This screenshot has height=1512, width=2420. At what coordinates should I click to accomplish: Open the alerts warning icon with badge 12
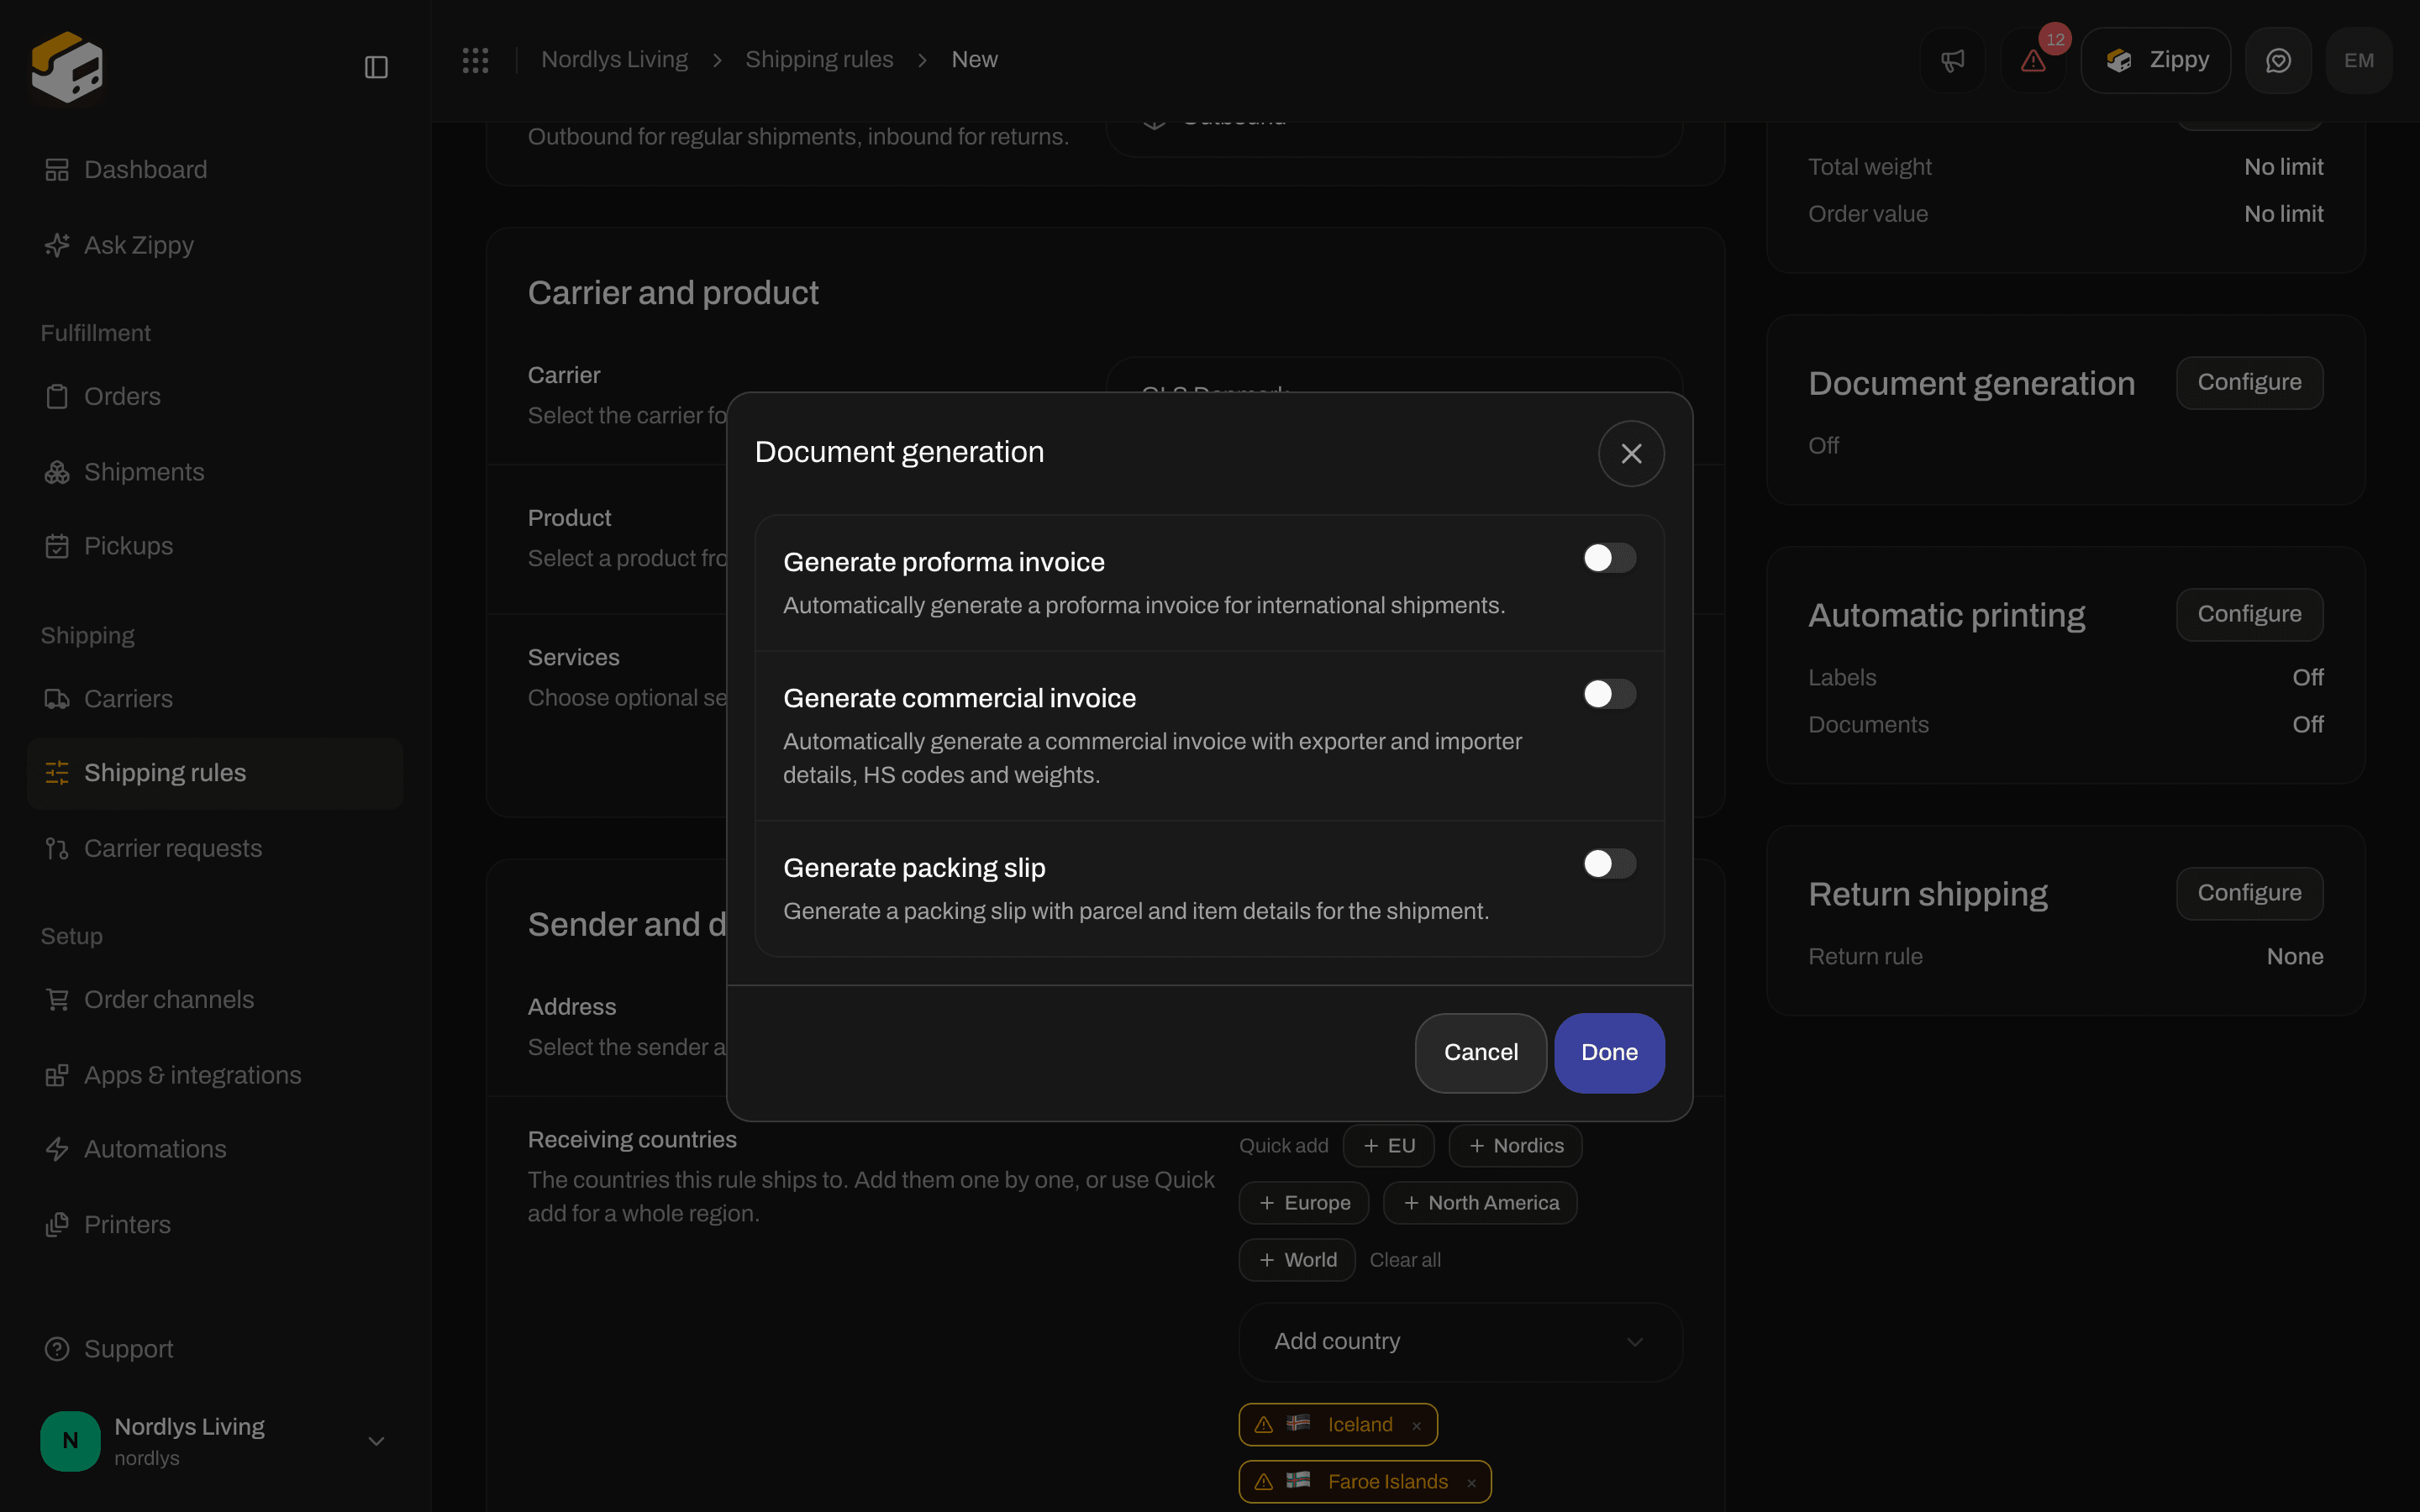point(2033,60)
